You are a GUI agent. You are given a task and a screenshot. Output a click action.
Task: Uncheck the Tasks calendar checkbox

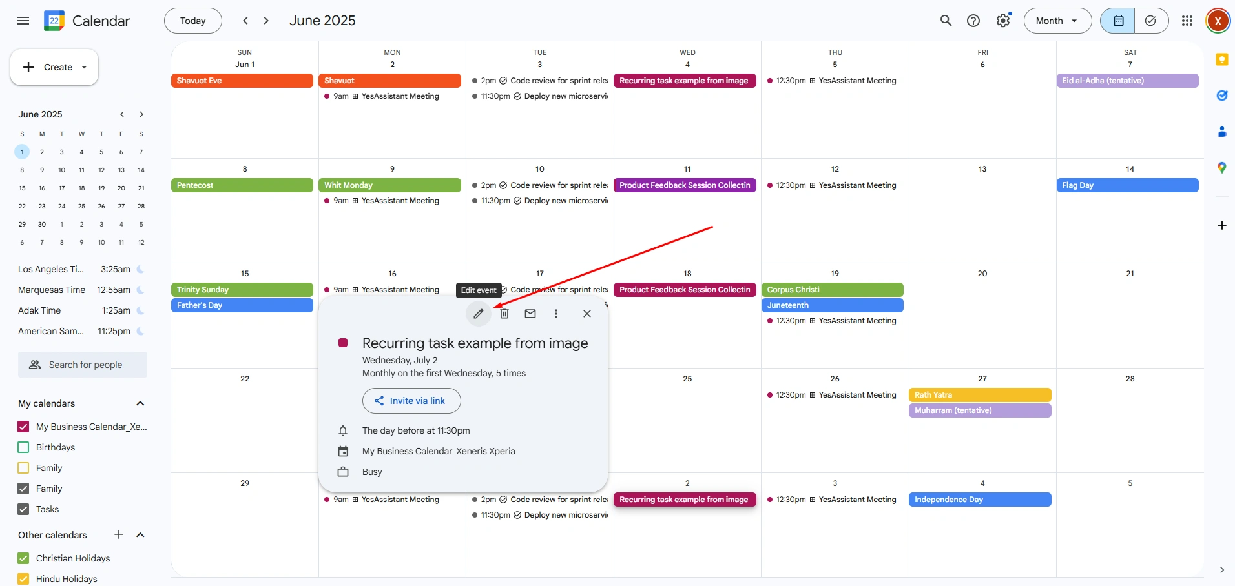[x=24, y=509]
